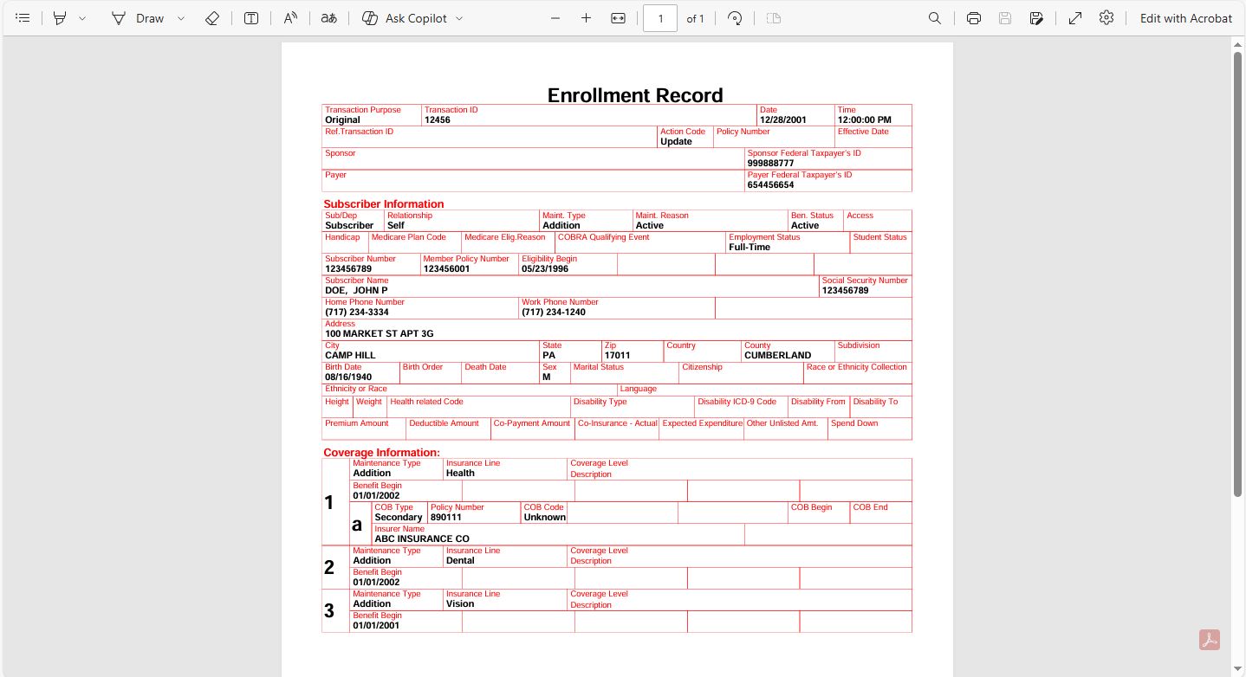1246x677 pixels.
Task: Select the Eraser tool
Action: click(x=212, y=18)
